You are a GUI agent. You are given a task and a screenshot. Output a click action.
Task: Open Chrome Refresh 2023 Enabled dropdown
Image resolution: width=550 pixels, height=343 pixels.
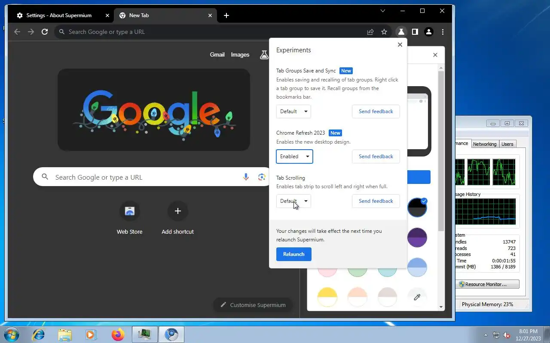[x=294, y=156]
